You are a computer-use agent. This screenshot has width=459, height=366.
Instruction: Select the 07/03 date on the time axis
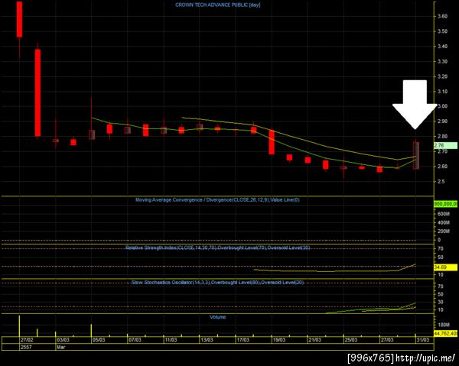tap(135, 340)
